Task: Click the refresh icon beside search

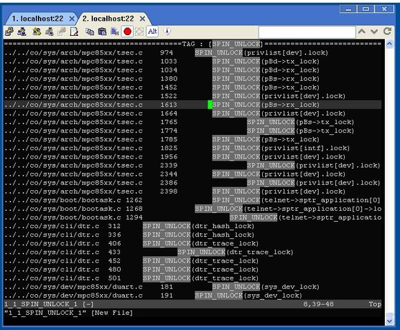Action: (x=388, y=31)
